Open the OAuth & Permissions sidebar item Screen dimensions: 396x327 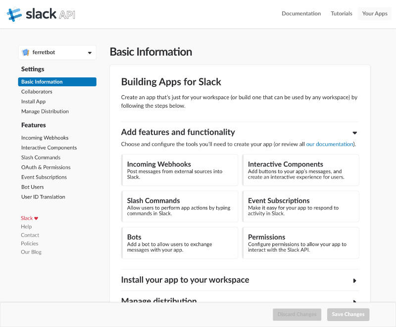(46, 167)
